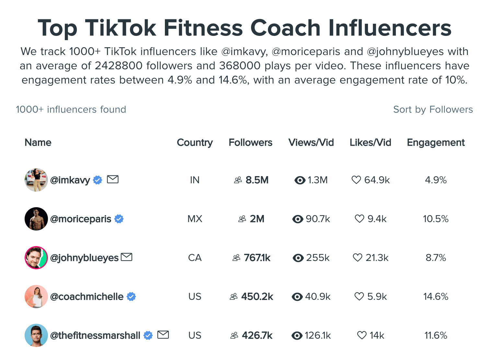Click @johnyblueyes's profile picture thumbnail
Screen dimensions: 495x360
[36, 258]
